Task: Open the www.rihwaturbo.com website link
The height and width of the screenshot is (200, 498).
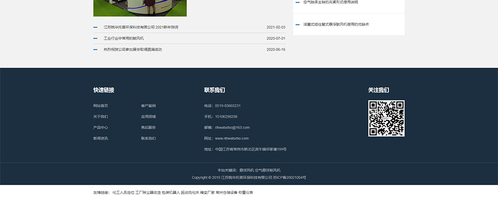Action: tap(232, 139)
